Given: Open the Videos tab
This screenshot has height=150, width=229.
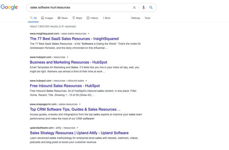Looking at the screenshot, I should click(92, 18).
